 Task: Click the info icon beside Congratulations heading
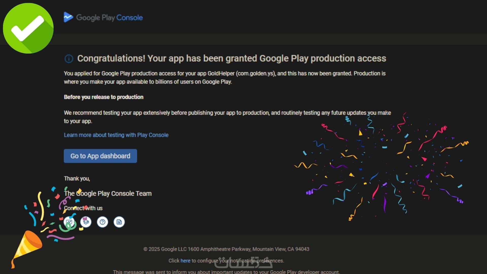click(x=69, y=59)
